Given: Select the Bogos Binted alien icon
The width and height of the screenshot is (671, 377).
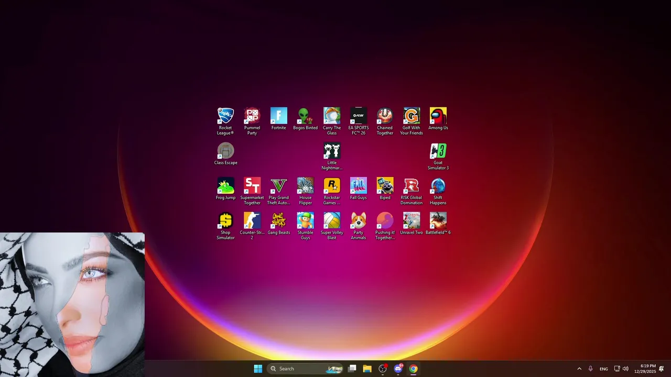Looking at the screenshot, I should coord(305,118).
